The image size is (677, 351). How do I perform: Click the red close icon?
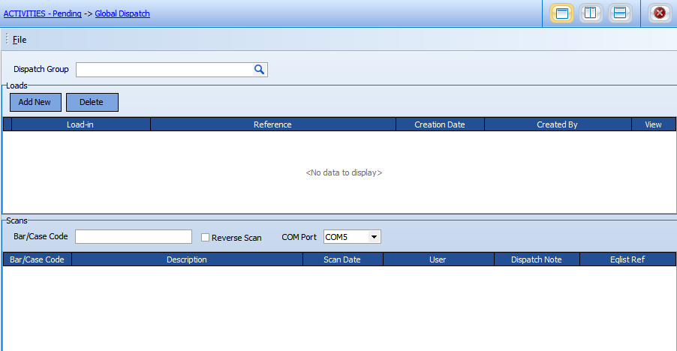(x=659, y=13)
